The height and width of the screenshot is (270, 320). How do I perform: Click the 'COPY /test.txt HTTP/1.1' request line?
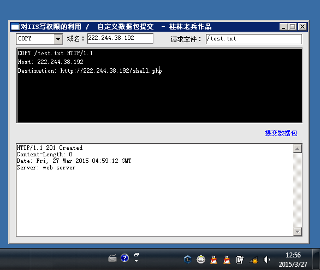(x=55, y=54)
